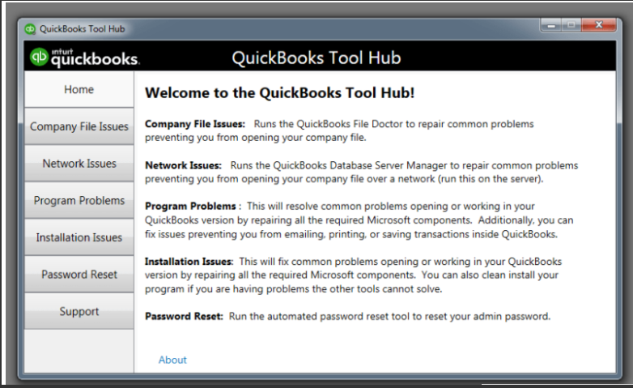Select Company File Issues in sidebar
Image resolution: width=633 pixels, height=388 pixels.
pyautogui.click(x=79, y=126)
